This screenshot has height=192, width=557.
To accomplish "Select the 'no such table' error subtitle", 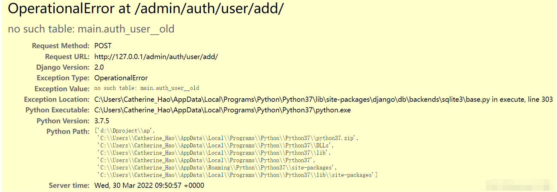I will tap(91, 29).
